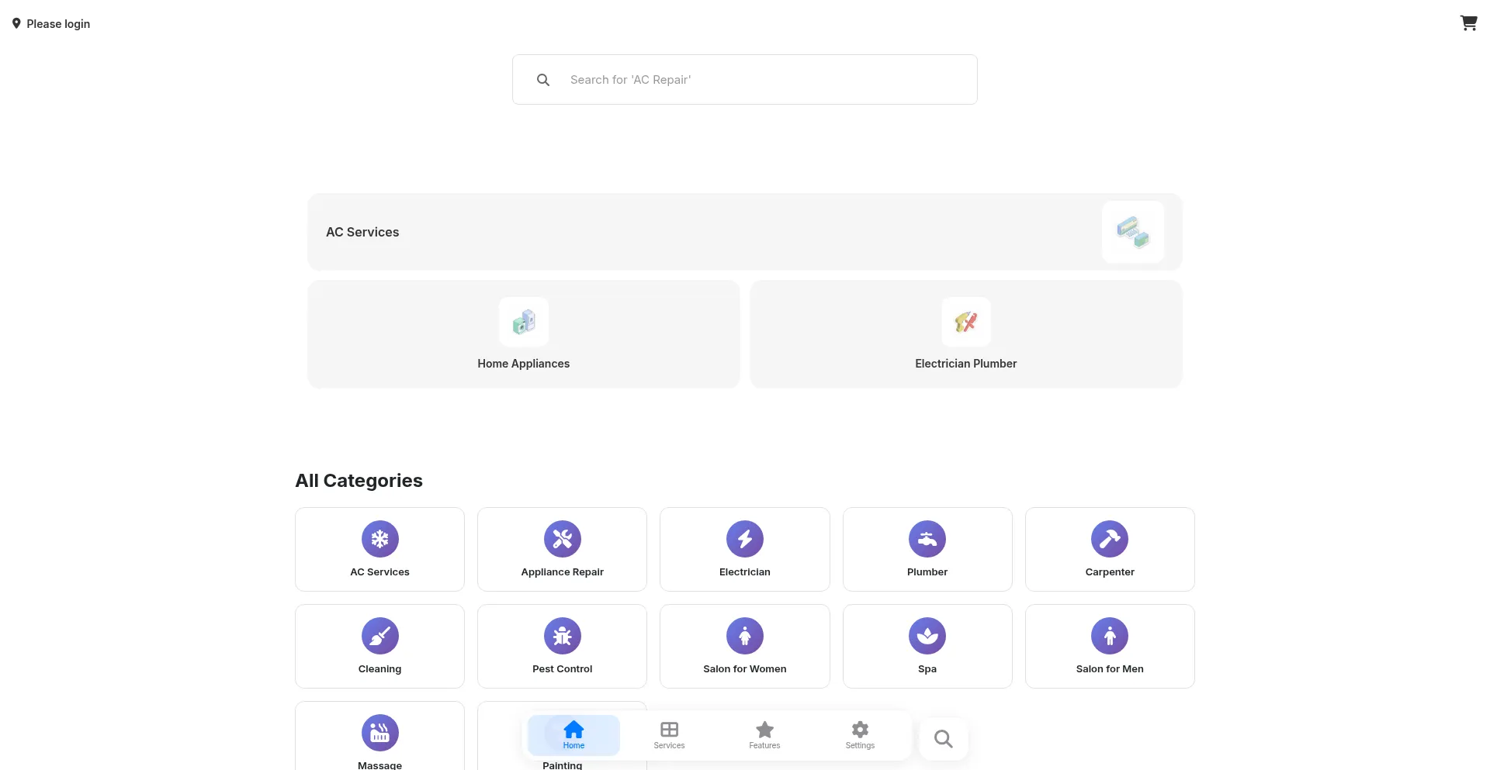Choose the Electrician lightning bolt icon
The image size is (1490, 770).
[x=744, y=539]
